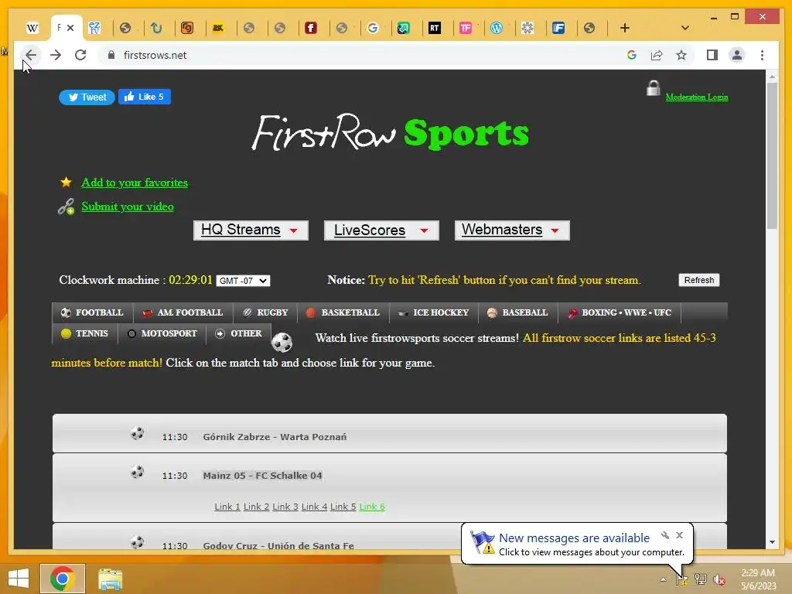The image size is (792, 594).
Task: Go back to previous page
Action: [31, 55]
